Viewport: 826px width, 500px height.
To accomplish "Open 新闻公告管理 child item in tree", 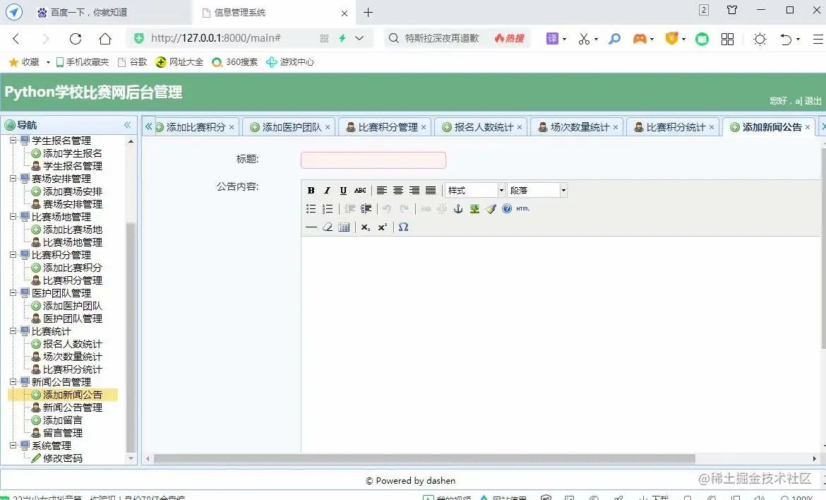I will point(72,407).
